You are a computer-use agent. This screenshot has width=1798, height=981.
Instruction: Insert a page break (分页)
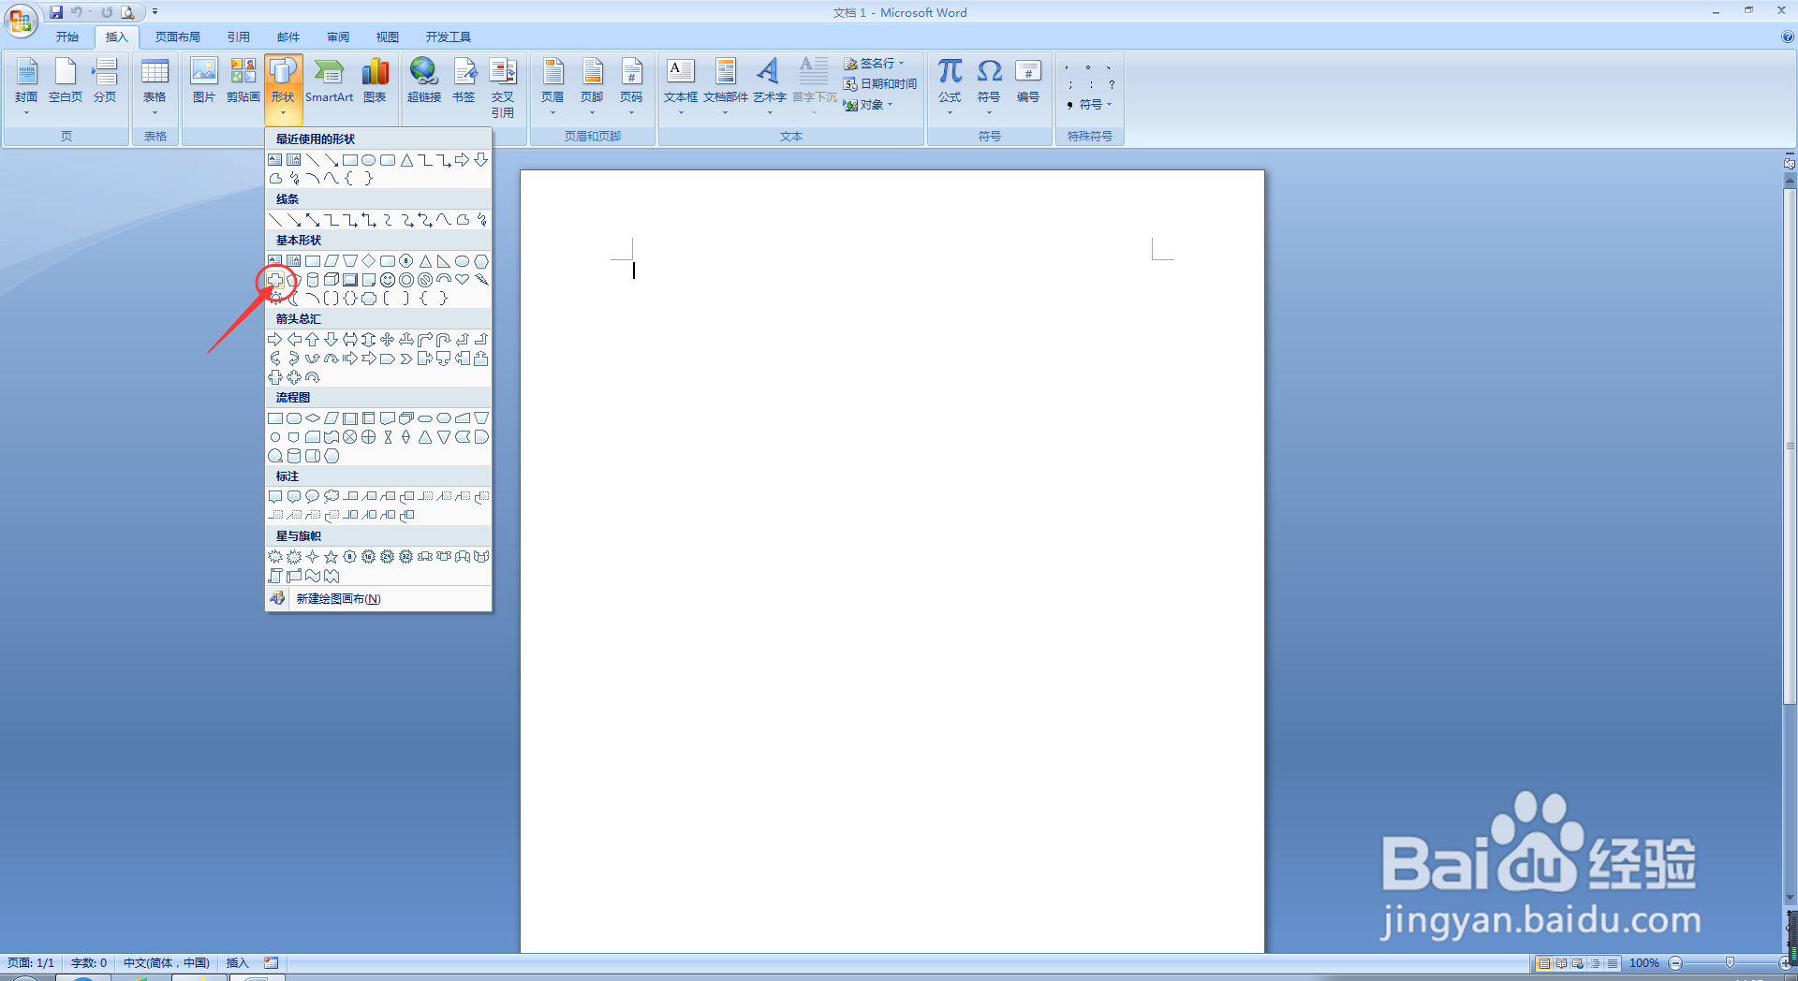105,81
